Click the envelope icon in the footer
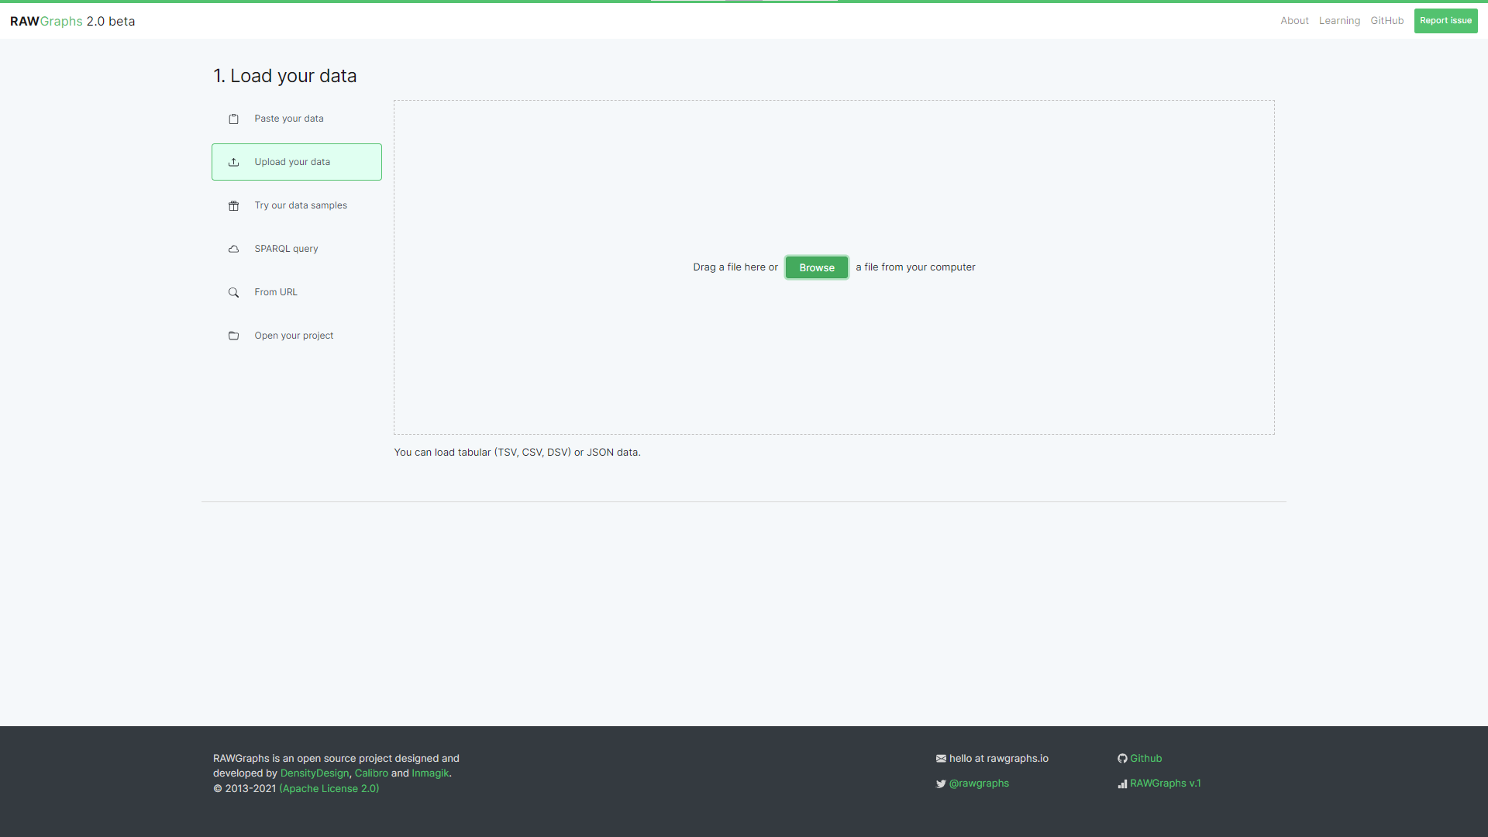1488x837 pixels. pos(941,759)
